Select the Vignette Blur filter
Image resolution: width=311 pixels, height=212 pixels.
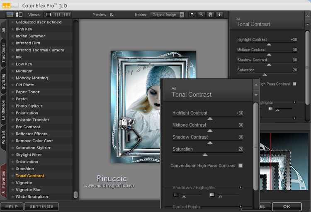pyautogui.click(x=28, y=190)
